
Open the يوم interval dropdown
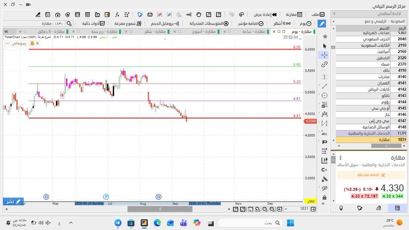point(305,24)
